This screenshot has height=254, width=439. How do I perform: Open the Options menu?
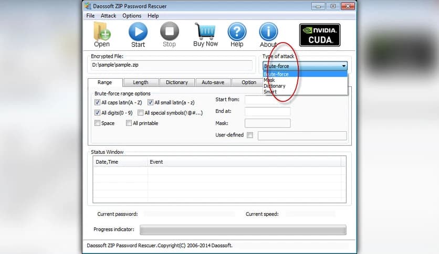coord(132,16)
